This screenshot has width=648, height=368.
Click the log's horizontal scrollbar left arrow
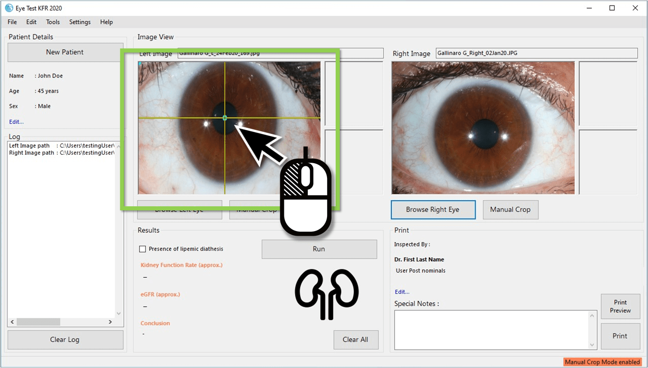[x=12, y=322]
